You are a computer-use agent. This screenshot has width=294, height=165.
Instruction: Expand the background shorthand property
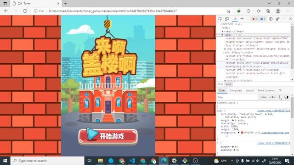[239, 132]
